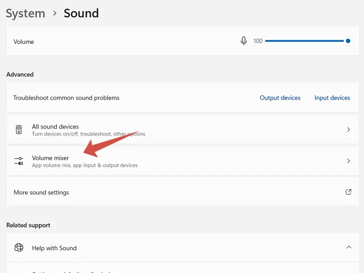Click the globe icon next to Help with Sound
This screenshot has height=273, width=364.
19,248
